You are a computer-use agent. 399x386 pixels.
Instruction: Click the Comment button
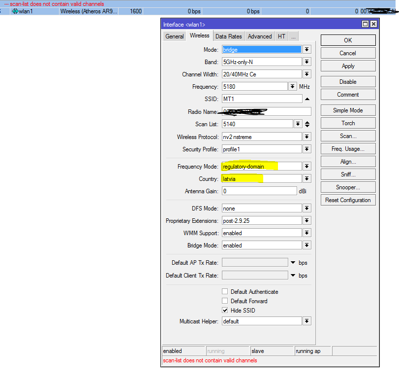coord(348,95)
